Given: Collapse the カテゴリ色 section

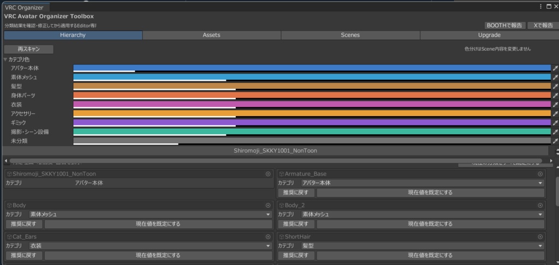Looking at the screenshot, I should point(5,59).
